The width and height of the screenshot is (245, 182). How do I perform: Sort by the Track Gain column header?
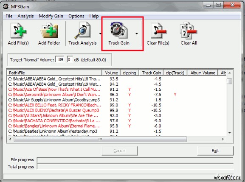click(151, 73)
